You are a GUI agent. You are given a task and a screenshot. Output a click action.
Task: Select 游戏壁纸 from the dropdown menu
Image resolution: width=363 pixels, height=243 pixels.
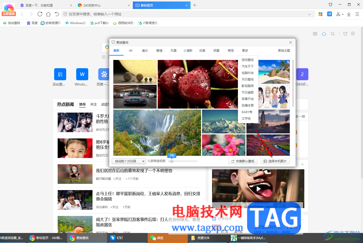click(248, 60)
